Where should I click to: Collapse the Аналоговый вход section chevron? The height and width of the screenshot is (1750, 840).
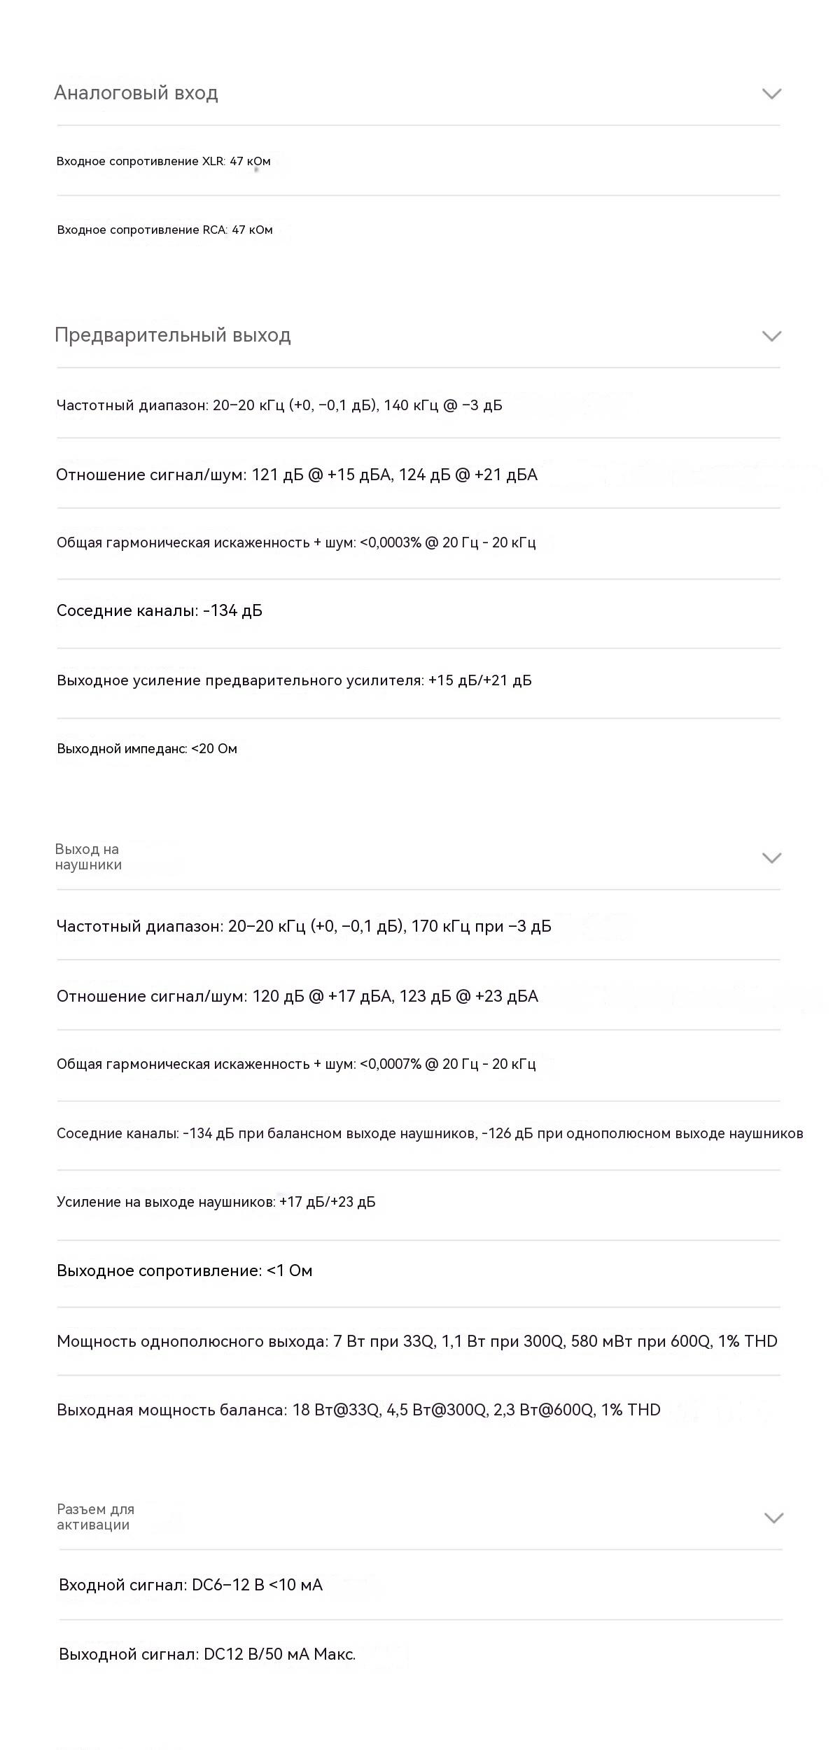(771, 94)
